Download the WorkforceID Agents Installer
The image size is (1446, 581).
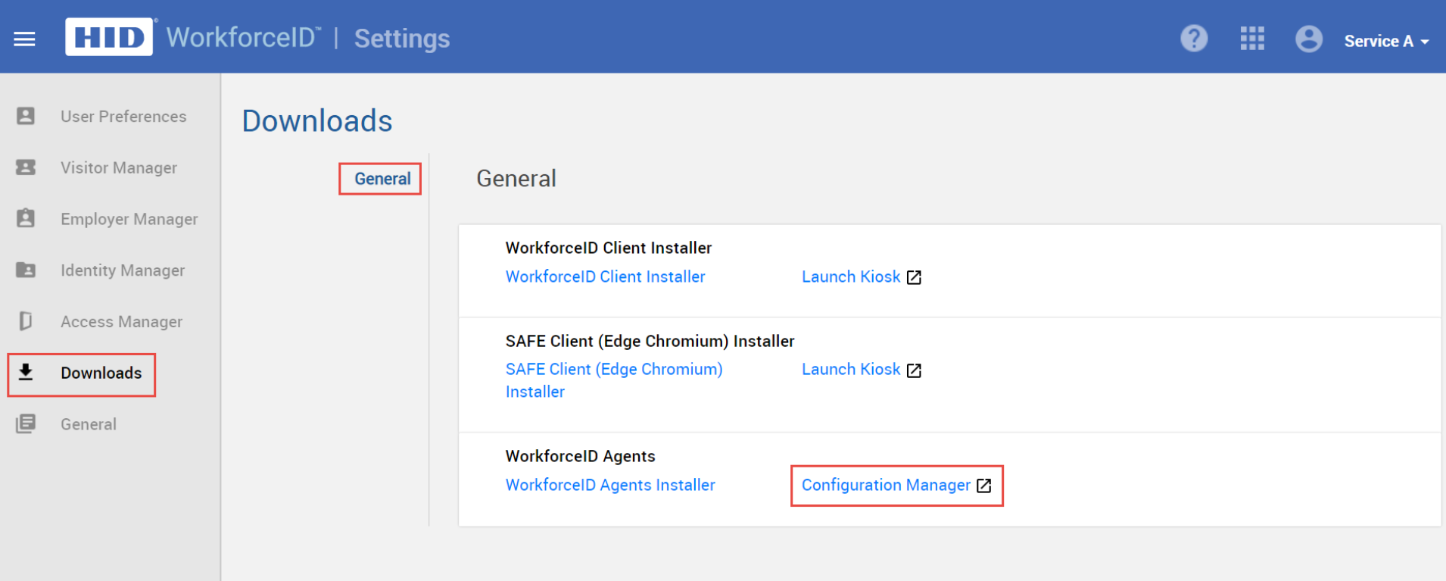pyautogui.click(x=610, y=485)
